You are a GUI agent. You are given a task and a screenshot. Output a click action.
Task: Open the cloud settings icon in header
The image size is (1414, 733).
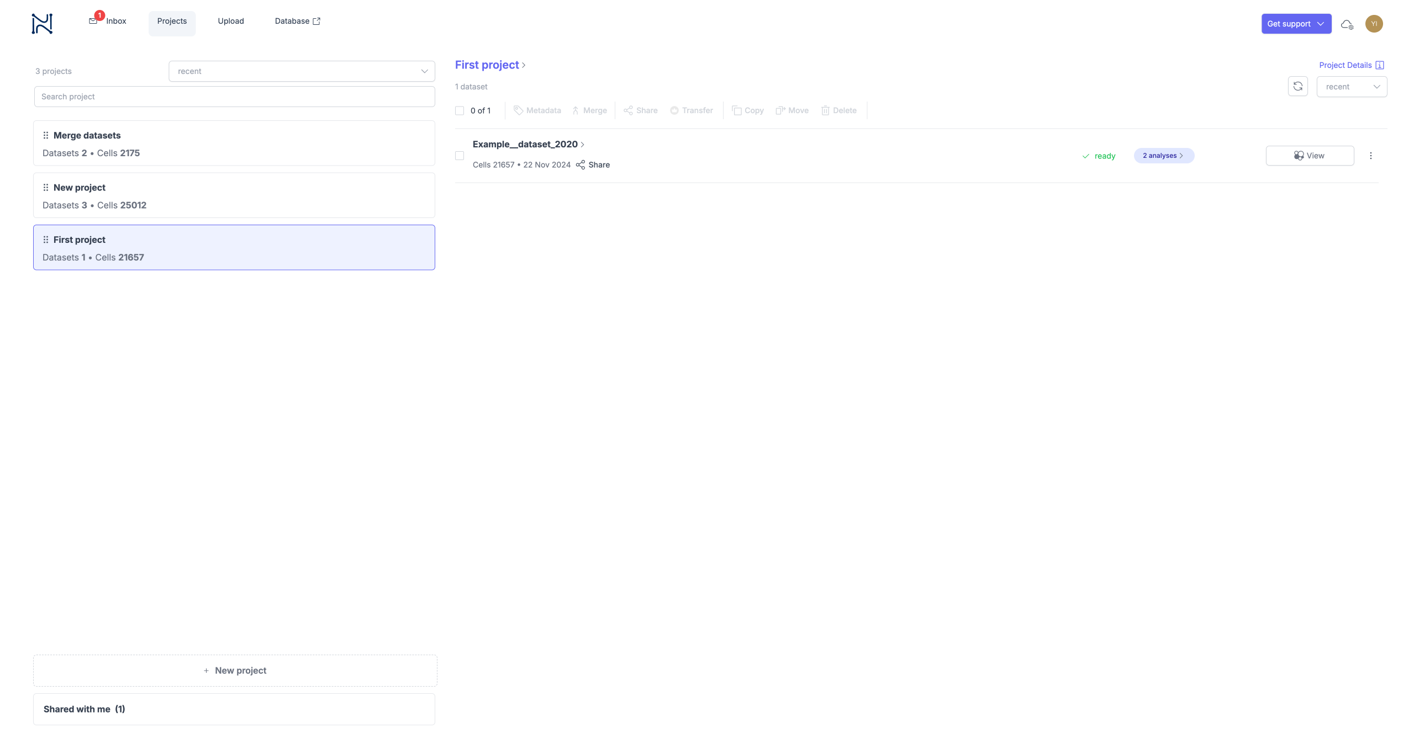point(1347,24)
